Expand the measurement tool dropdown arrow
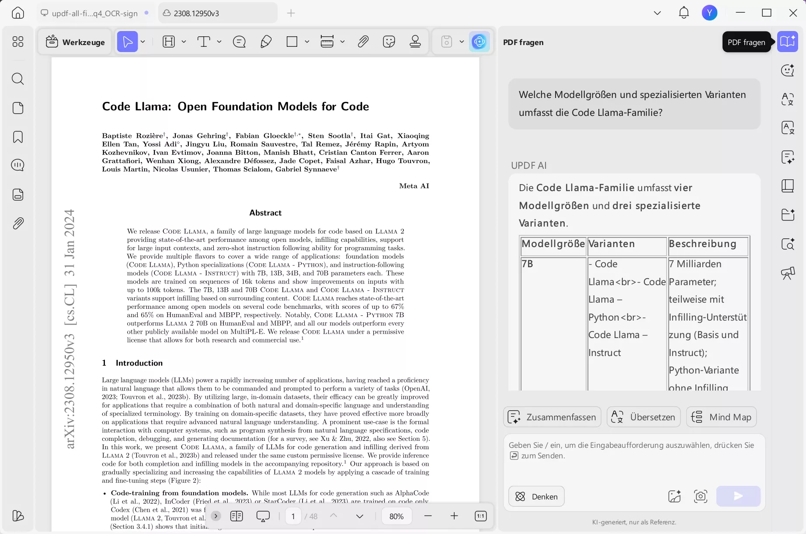This screenshot has height=534, width=806. (343, 42)
